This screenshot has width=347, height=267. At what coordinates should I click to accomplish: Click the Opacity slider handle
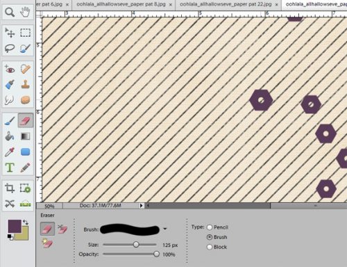(156, 254)
